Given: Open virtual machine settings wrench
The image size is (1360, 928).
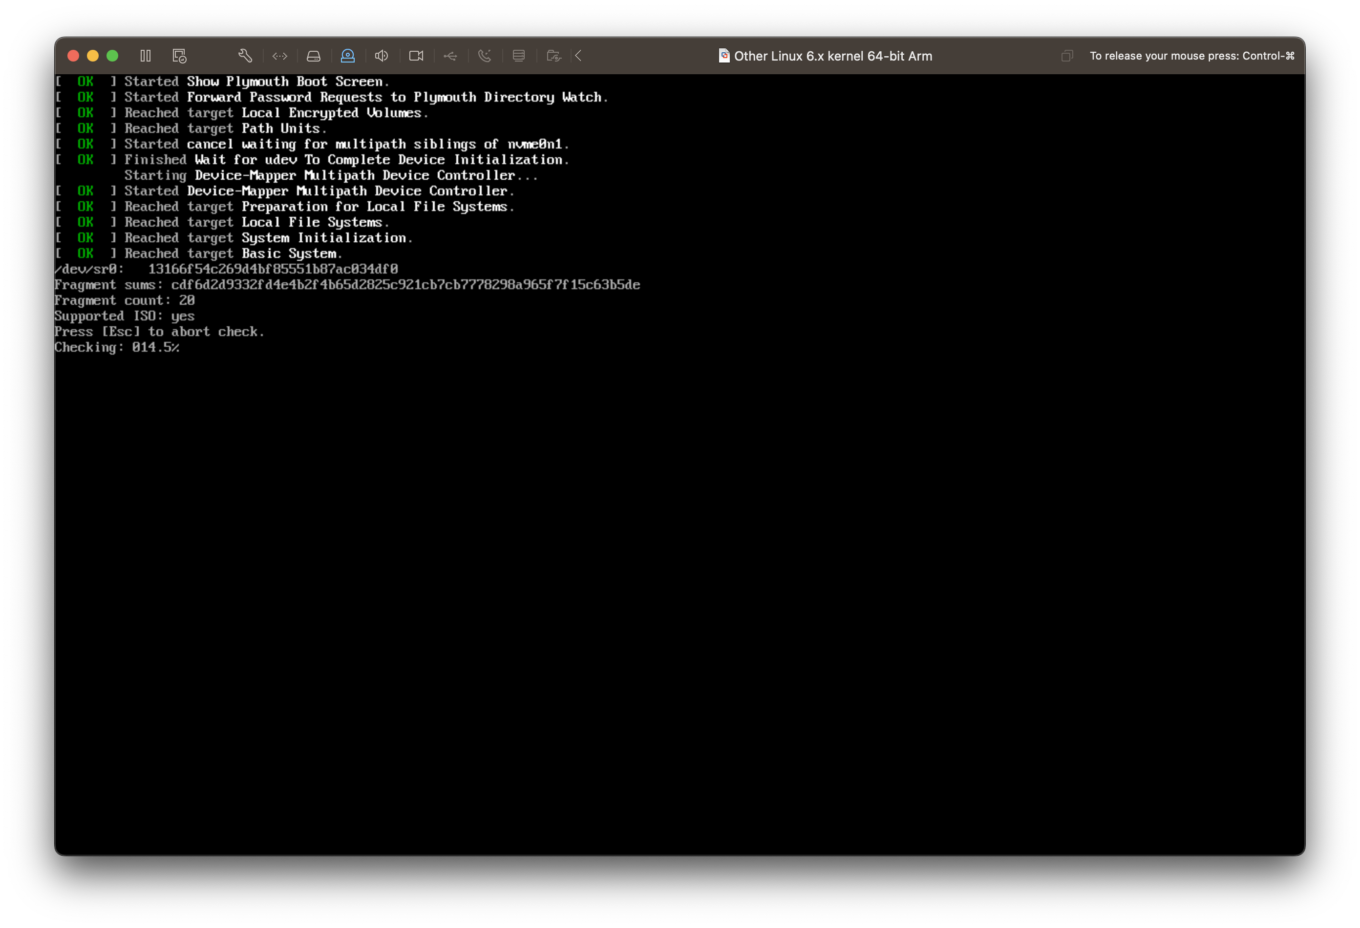Looking at the screenshot, I should tap(245, 56).
